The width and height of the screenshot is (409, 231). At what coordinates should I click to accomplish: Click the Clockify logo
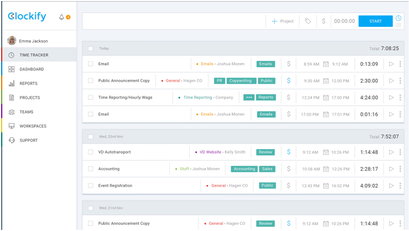27,16
